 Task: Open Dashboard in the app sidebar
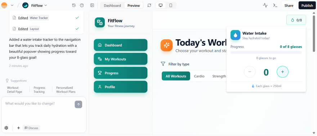[120, 45]
